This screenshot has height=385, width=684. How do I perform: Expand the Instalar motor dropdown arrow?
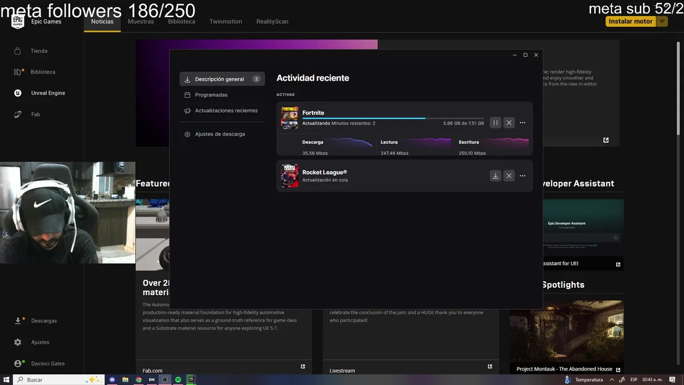(662, 21)
